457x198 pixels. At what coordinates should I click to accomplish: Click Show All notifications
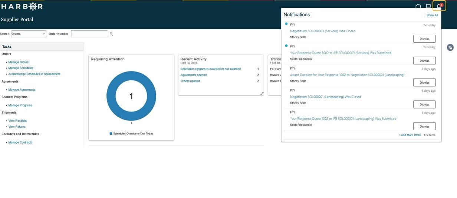432,15
